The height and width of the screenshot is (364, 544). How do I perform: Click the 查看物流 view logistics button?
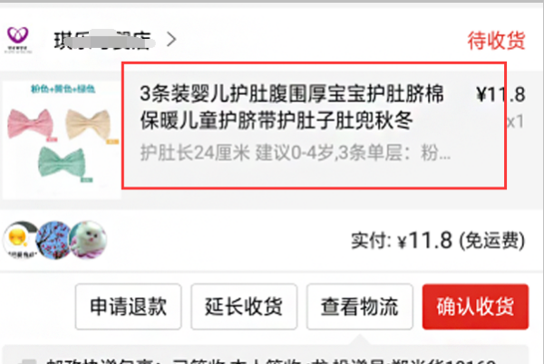pos(359,307)
